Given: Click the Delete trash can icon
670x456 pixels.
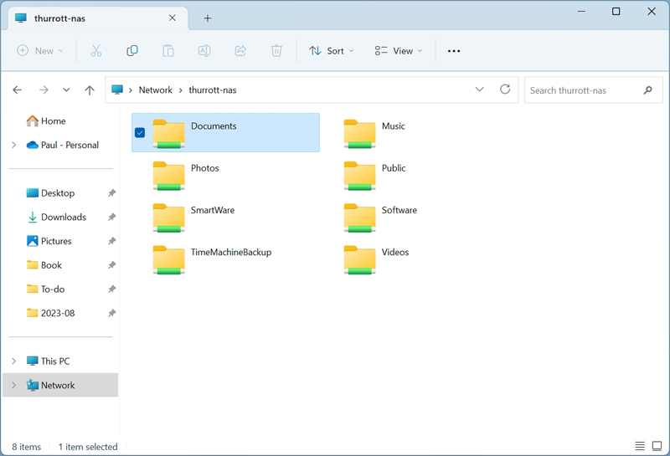Looking at the screenshot, I should click(x=276, y=51).
